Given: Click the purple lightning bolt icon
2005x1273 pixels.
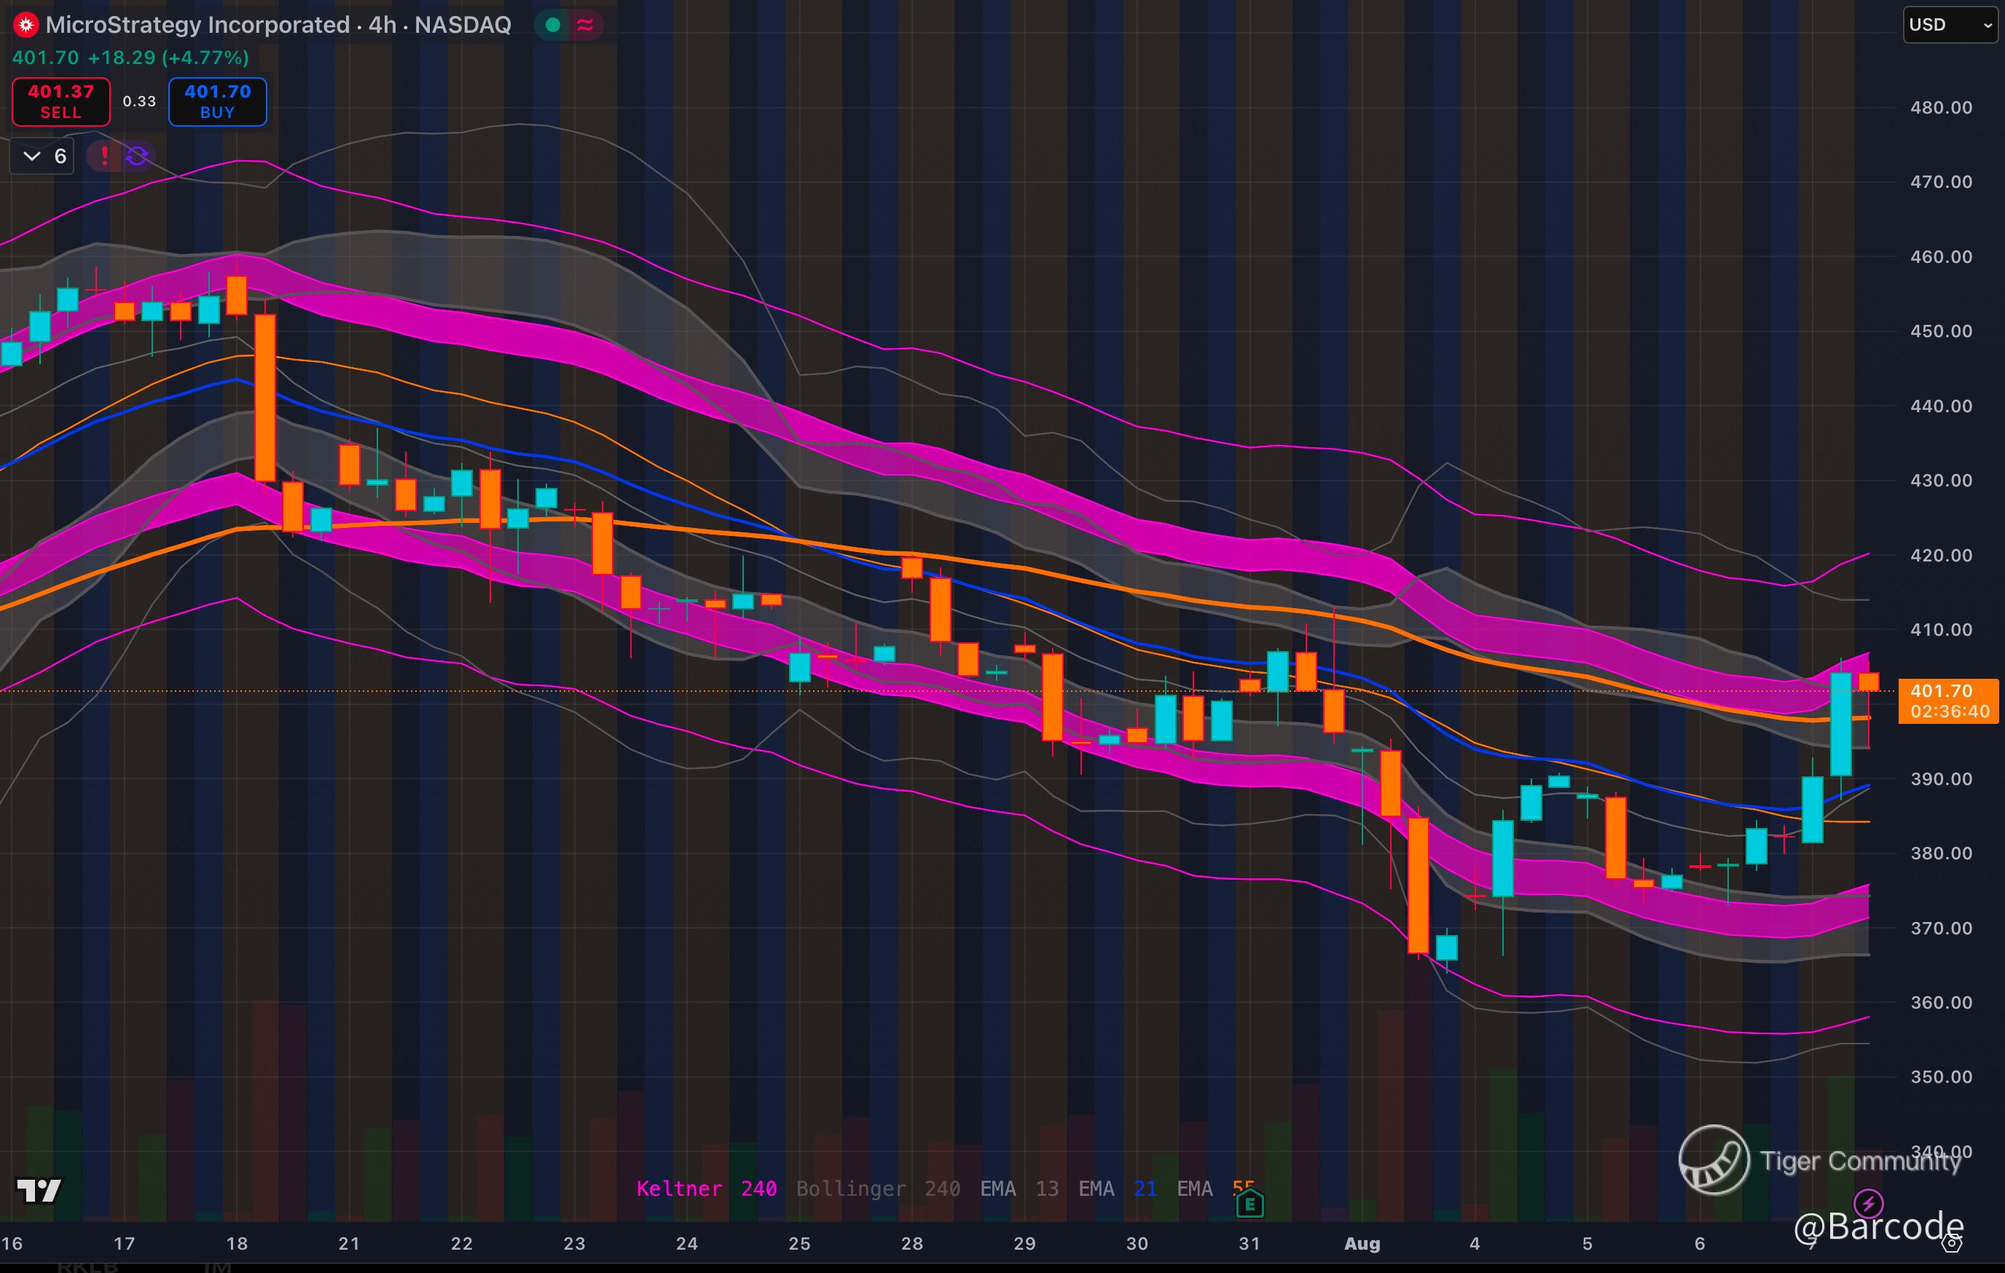Looking at the screenshot, I should click(x=1869, y=1203).
